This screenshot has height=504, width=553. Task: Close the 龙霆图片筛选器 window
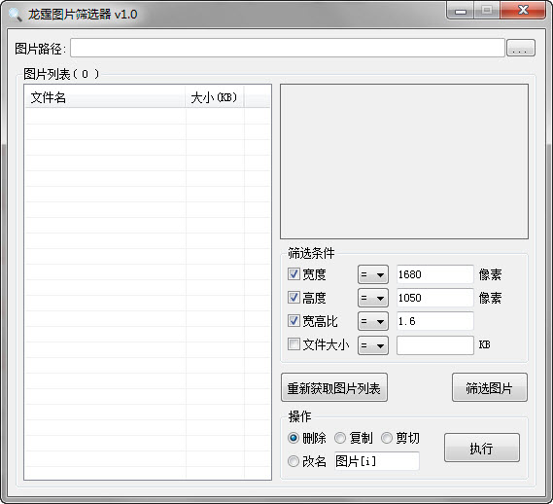pyautogui.click(x=523, y=11)
